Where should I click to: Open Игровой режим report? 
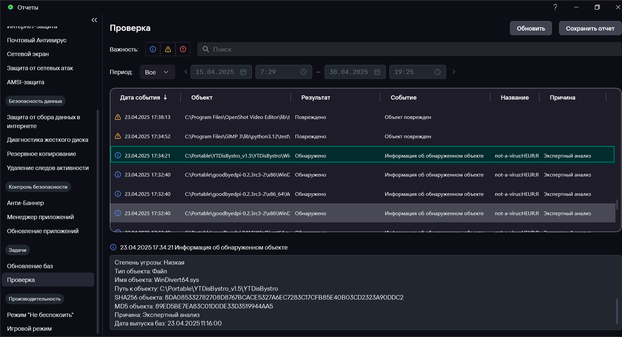[x=29, y=329]
